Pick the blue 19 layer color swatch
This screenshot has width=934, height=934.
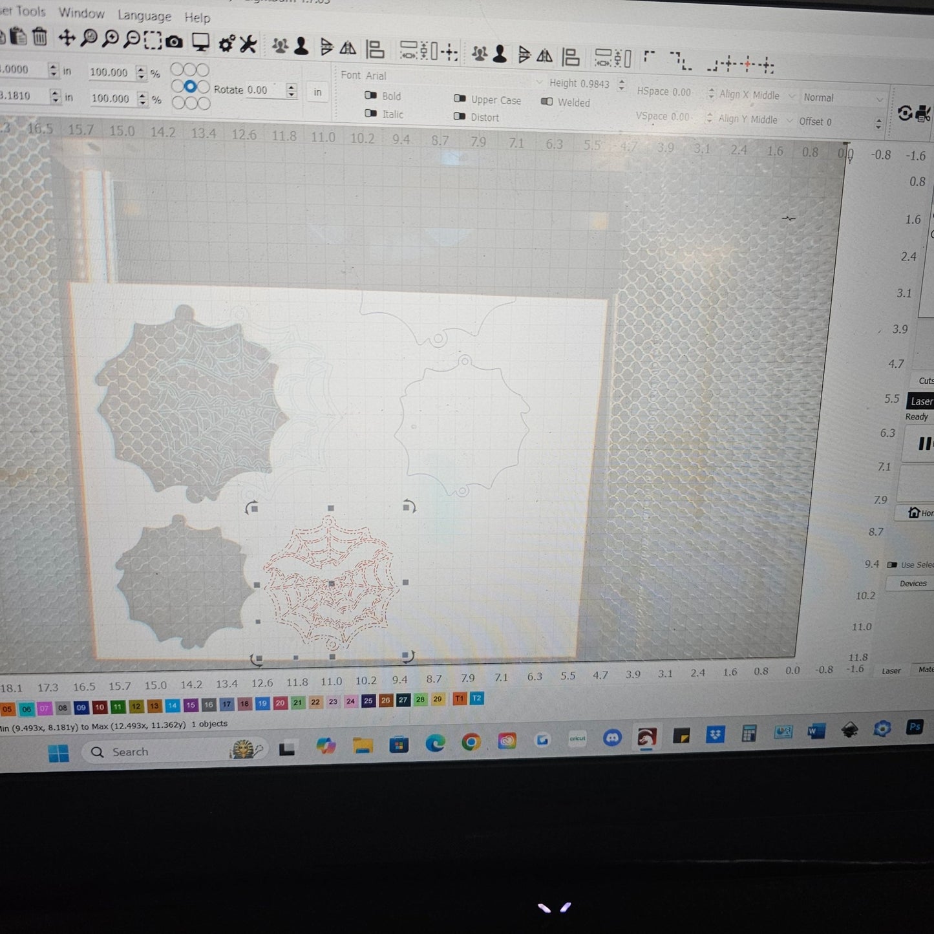click(x=262, y=703)
